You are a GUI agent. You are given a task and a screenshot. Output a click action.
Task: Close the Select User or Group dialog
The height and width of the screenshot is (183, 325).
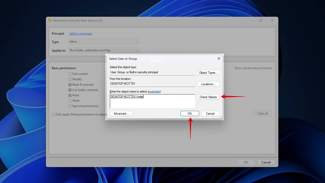pyautogui.click(x=219, y=58)
